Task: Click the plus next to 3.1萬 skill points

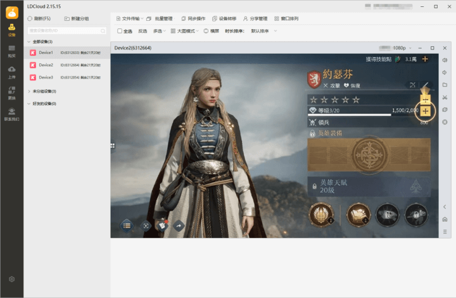Action: [425, 59]
